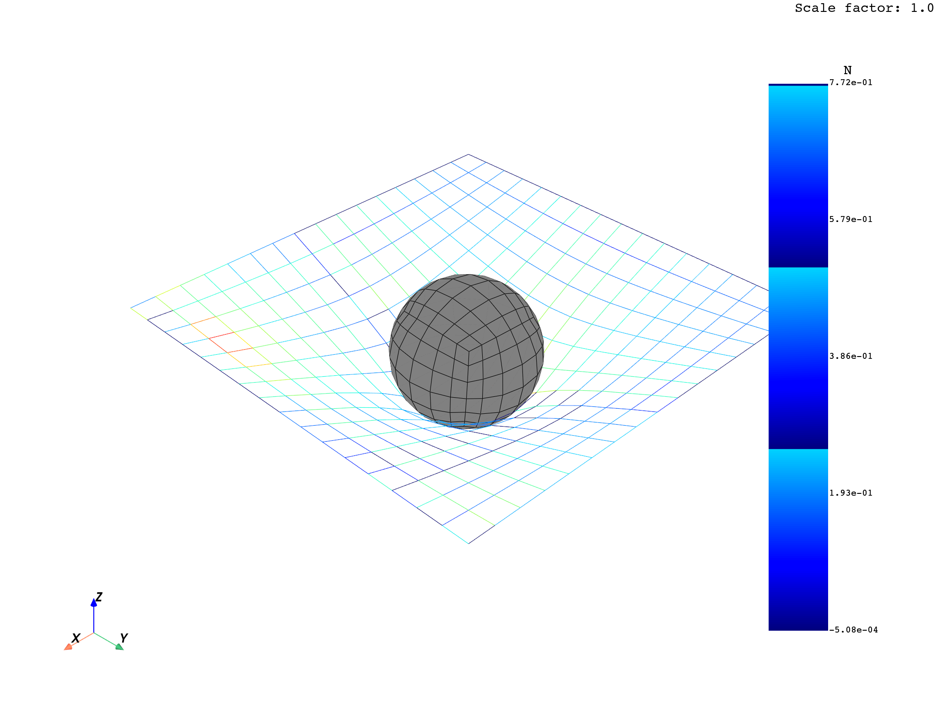
Task: Click the X axis label
Action: tap(76, 638)
